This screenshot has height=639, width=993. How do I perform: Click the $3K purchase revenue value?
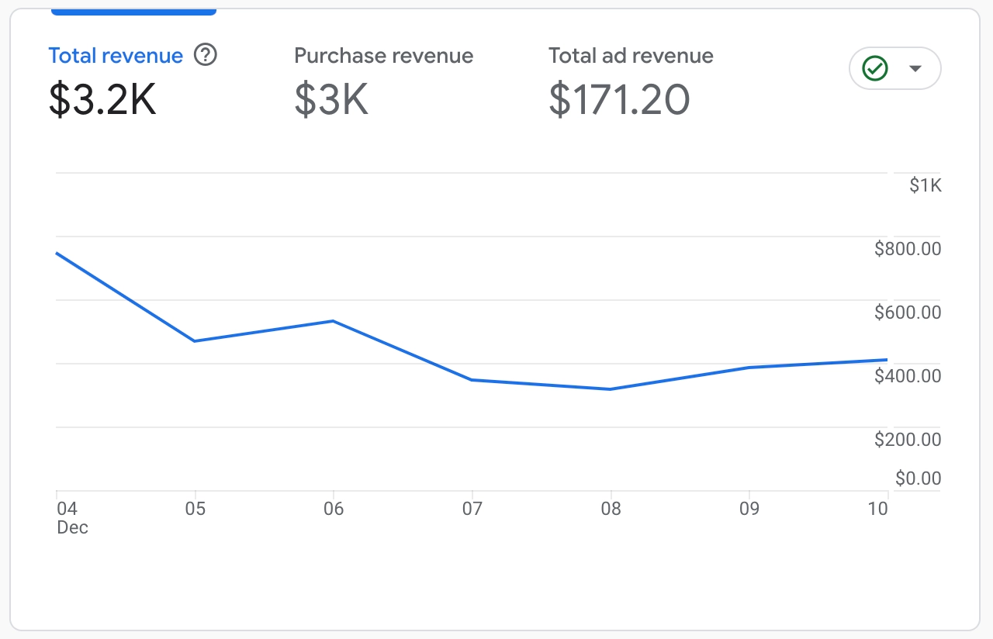pyautogui.click(x=331, y=100)
